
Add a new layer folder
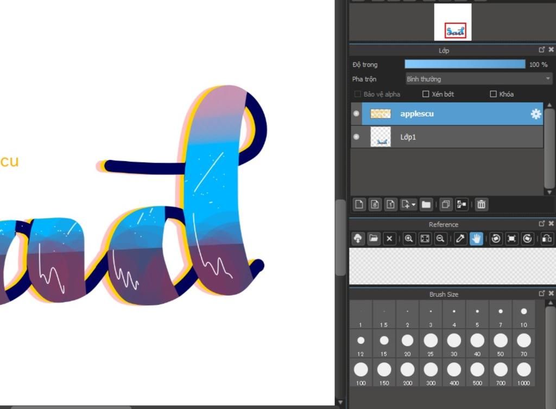click(426, 204)
